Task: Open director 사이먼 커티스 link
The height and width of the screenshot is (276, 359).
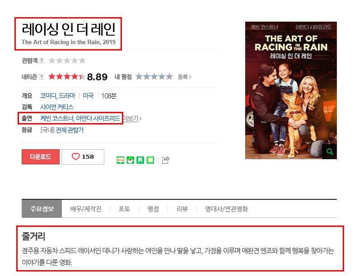Action: click(x=56, y=107)
